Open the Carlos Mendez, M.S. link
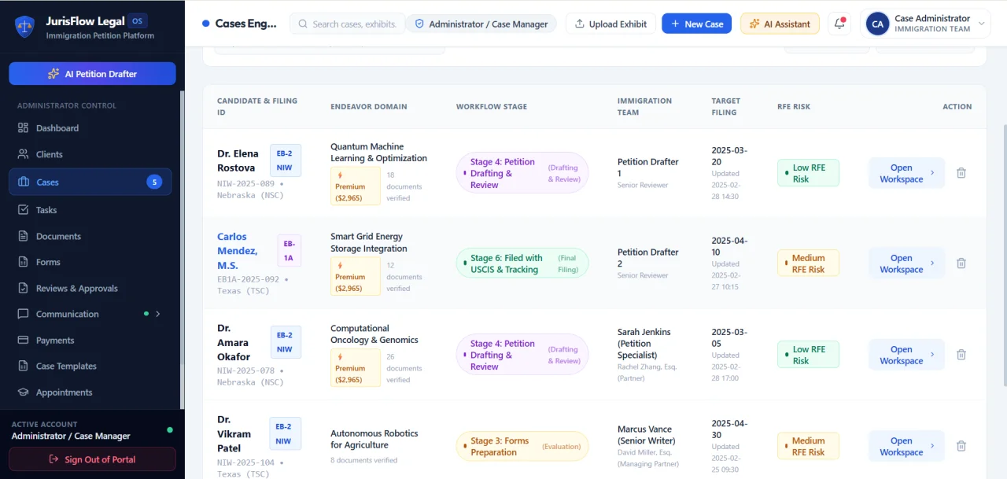Image resolution: width=1007 pixels, height=479 pixels. pos(237,251)
